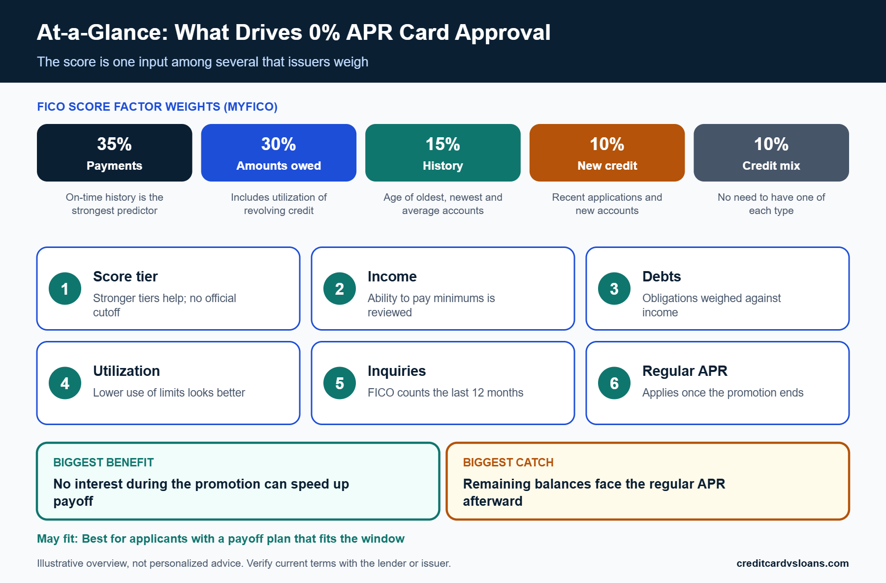
Task: Click the number 6 circle badge
Action: point(614,383)
